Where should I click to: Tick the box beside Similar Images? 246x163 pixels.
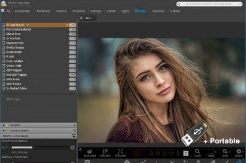[3, 47]
